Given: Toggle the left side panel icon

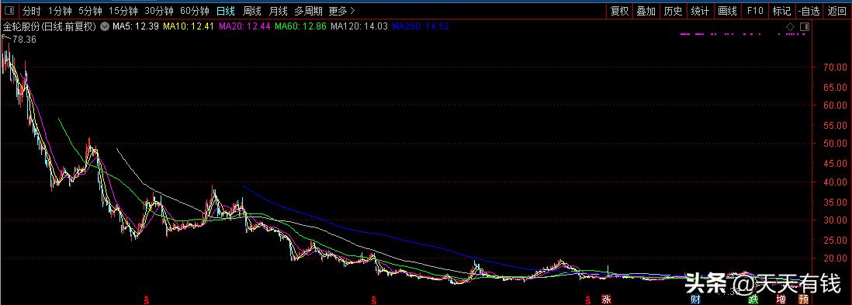Looking at the screenshot, I should (10, 11).
